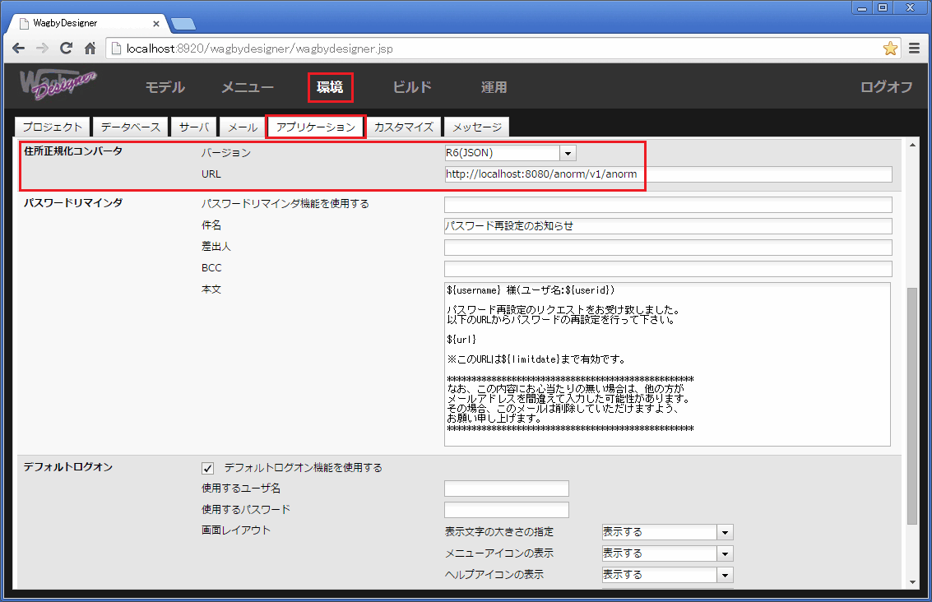The image size is (932, 602).
Task: Open the 運用 section
Action: pos(494,87)
